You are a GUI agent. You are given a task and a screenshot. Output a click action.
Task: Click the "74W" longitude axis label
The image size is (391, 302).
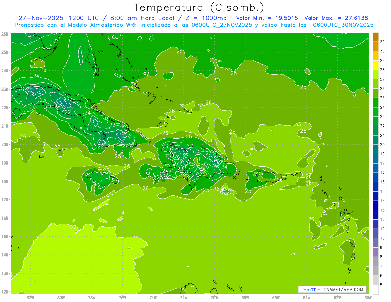pos(153,297)
